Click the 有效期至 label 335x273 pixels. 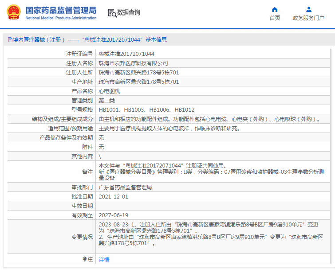pos(82,215)
